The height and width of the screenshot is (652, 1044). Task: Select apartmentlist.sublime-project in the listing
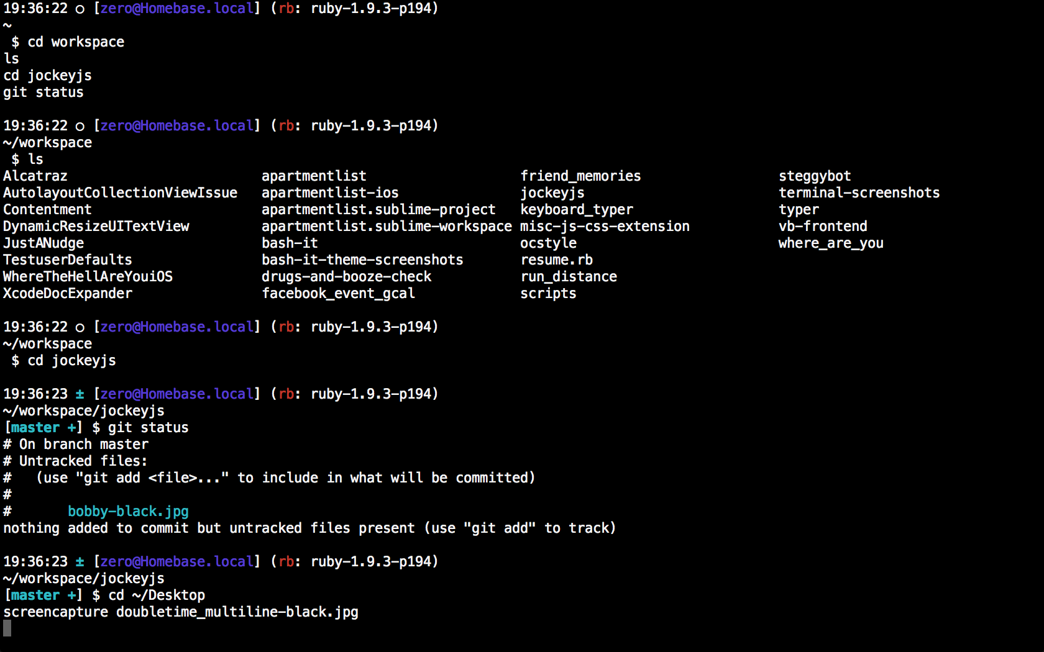[x=378, y=210]
